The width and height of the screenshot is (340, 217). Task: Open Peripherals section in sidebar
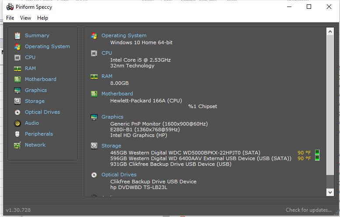pyautogui.click(x=39, y=134)
